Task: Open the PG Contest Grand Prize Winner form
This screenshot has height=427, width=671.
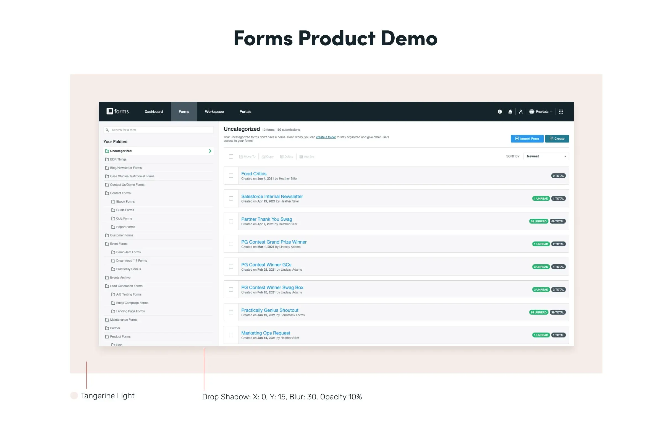Action: [274, 242]
